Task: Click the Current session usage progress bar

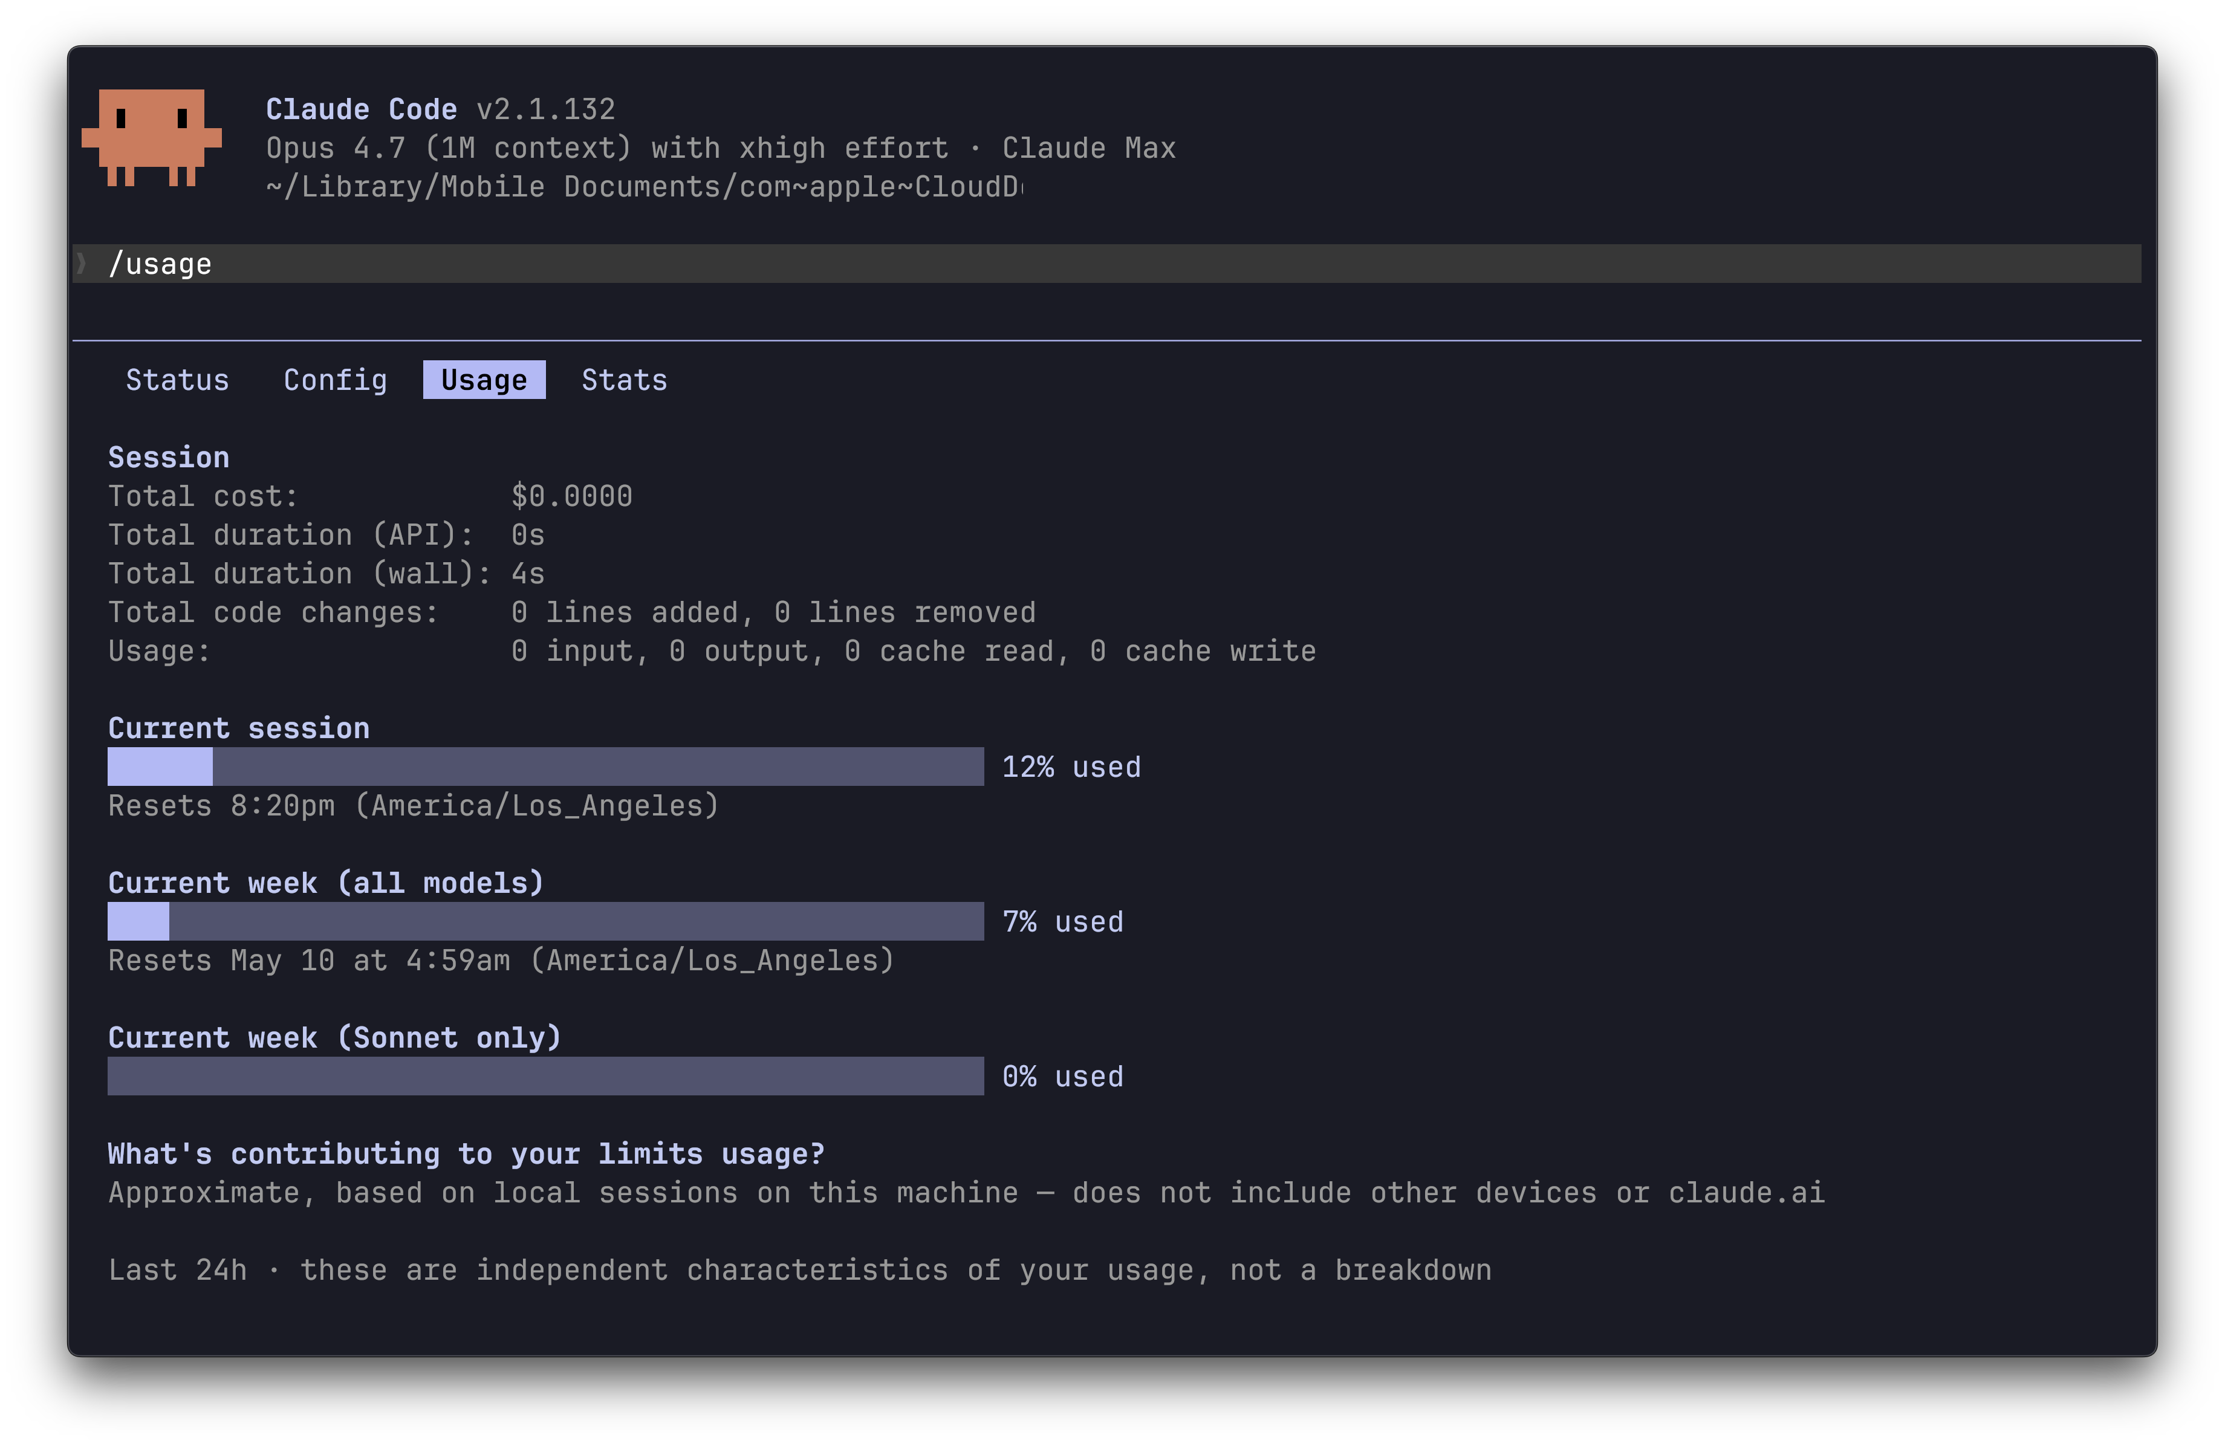Action: click(546, 767)
